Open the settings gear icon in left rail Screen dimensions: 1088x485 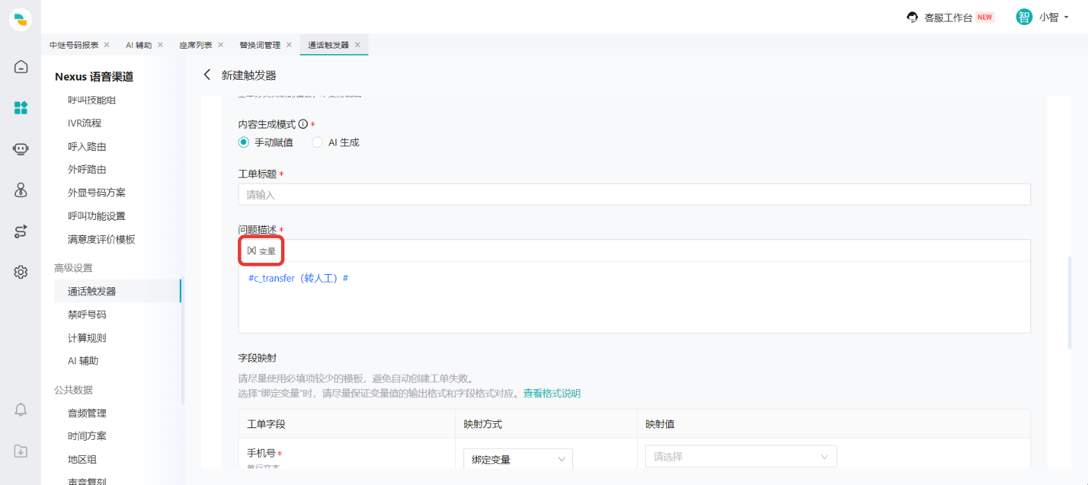[x=21, y=272]
